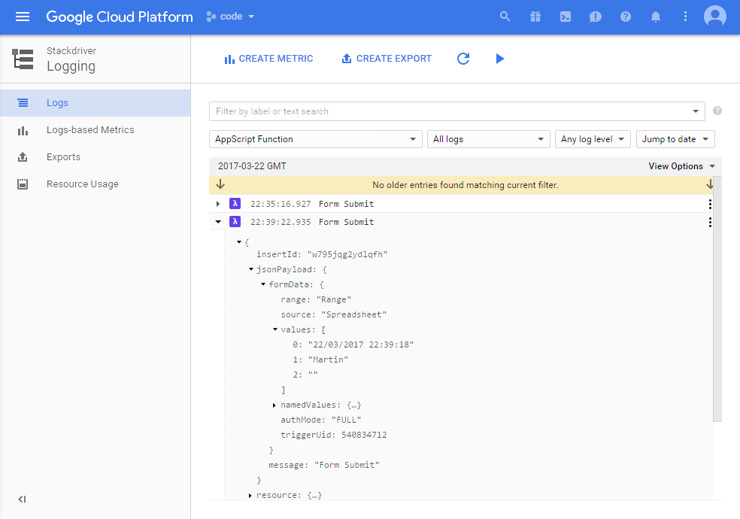Click the range value "Range"
The image size is (740, 519).
point(334,299)
